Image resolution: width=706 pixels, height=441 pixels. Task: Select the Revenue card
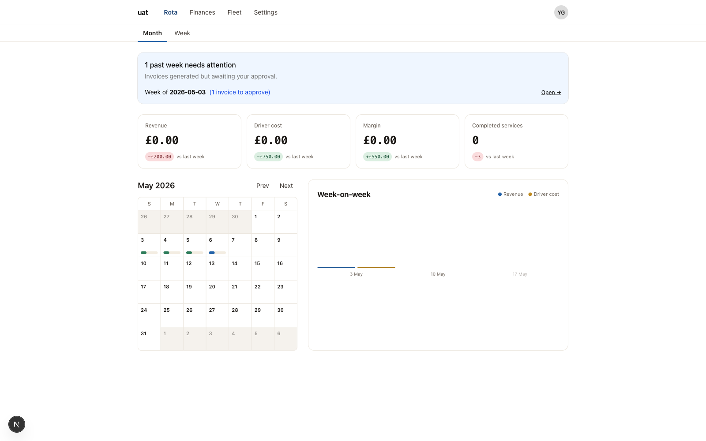point(189,142)
